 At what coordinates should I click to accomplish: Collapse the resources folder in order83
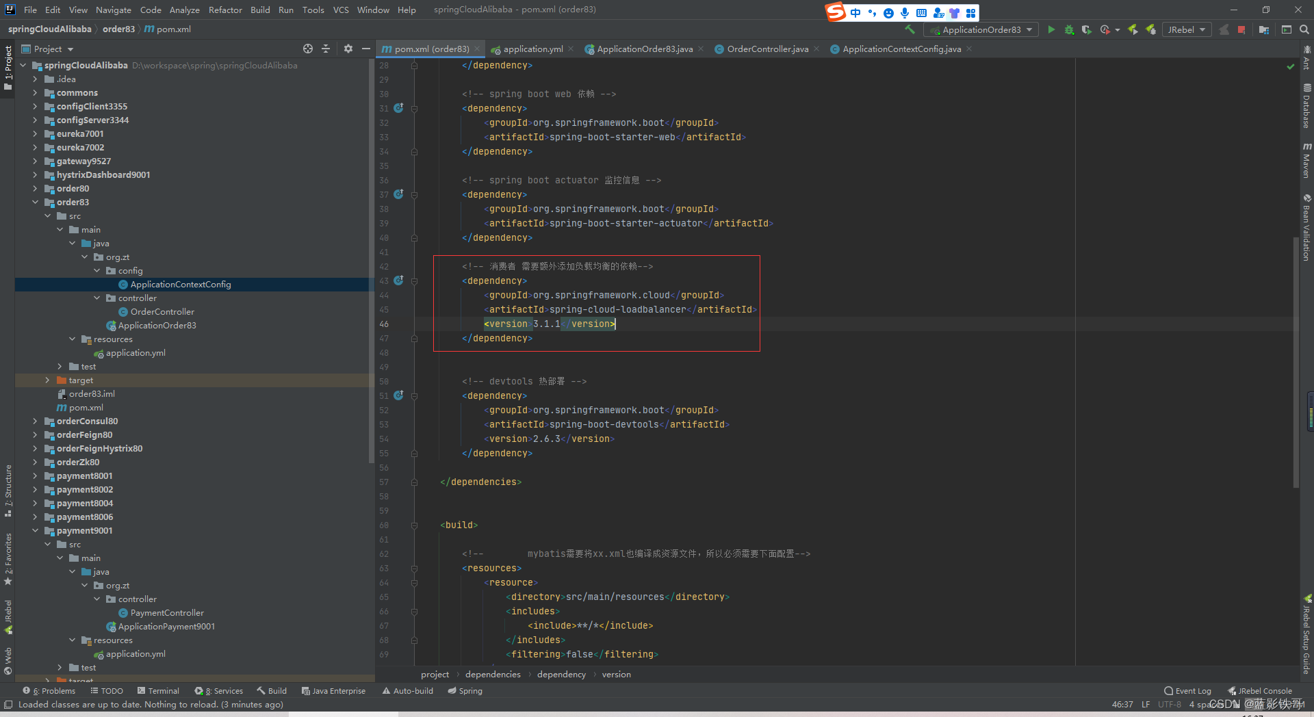coord(72,339)
